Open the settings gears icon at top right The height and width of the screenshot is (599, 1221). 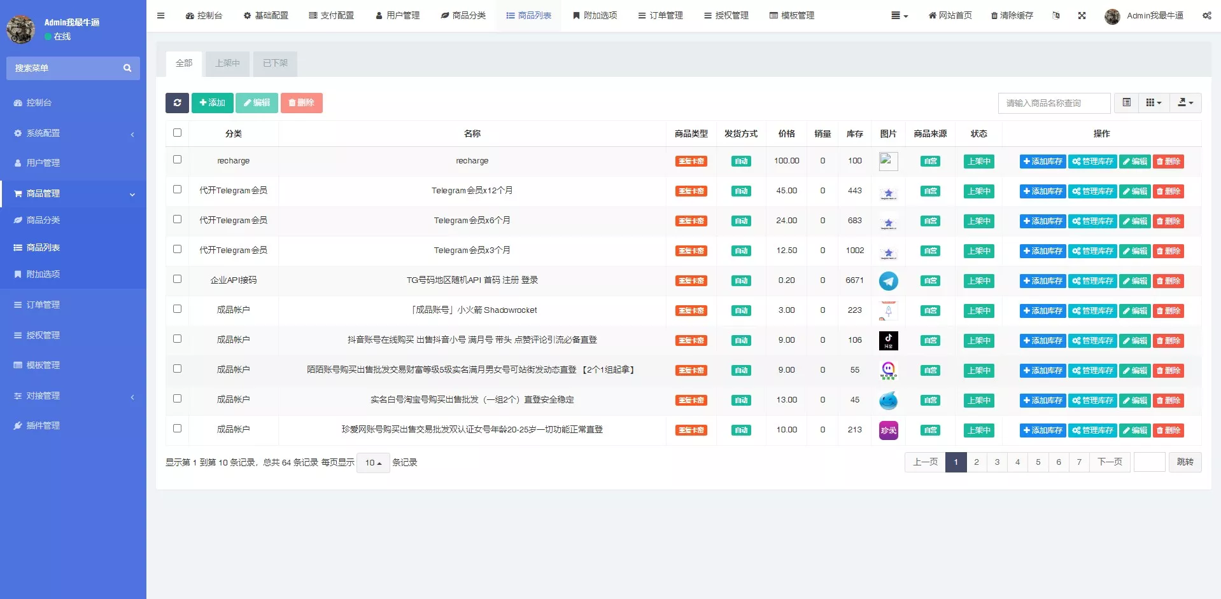[1206, 15]
